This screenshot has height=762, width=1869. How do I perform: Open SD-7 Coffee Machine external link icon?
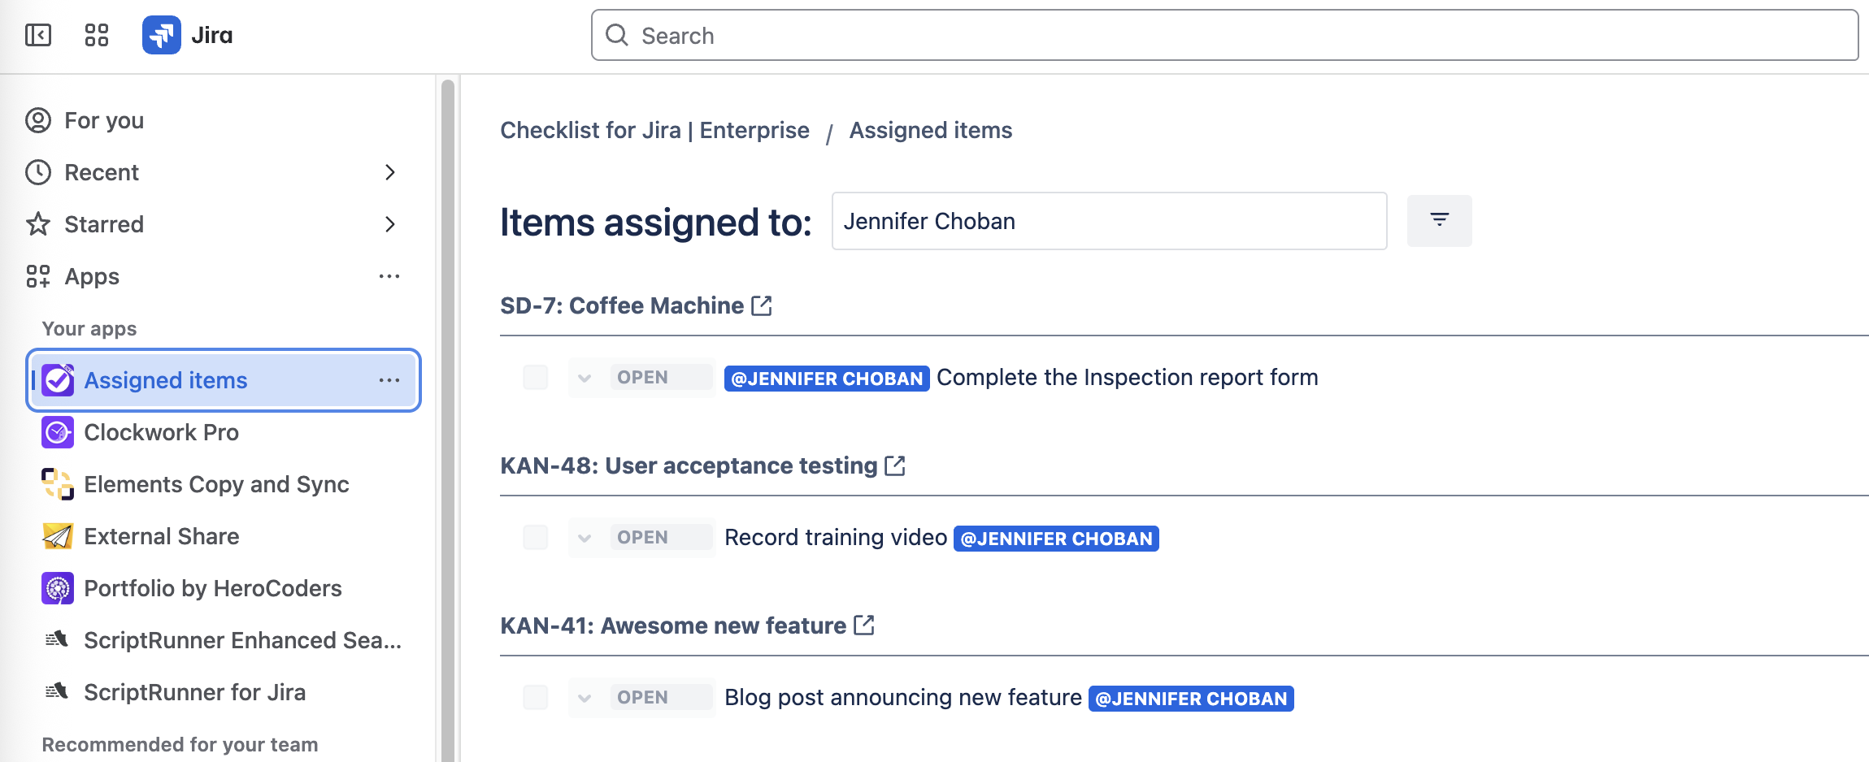(x=762, y=305)
